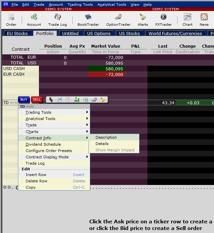Switch to the Portfolio tab

(45, 33)
